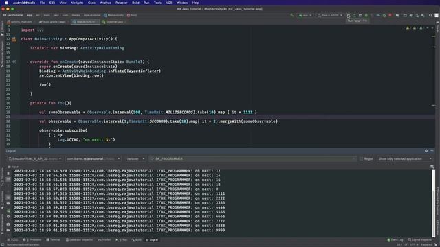Toggle the Regex checkbox in Logcat
Viewport: 440px width, 247px height.
click(x=362, y=158)
